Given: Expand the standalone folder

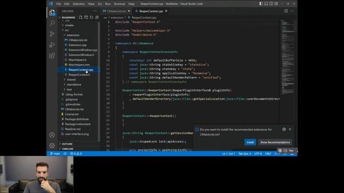Looking at the screenshot, I should tap(74, 85).
